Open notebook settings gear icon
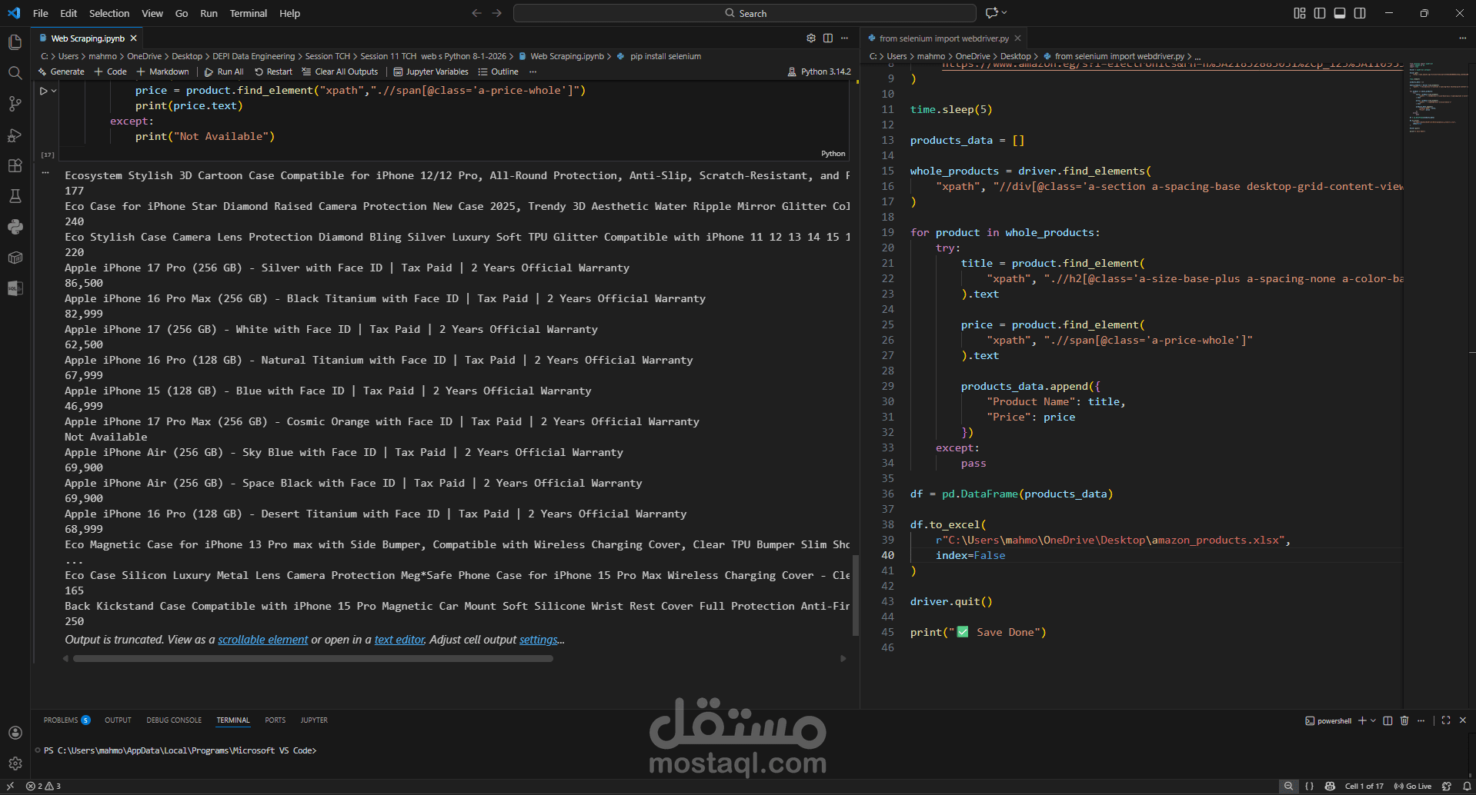Screen dimensions: 1476x795 coord(810,38)
